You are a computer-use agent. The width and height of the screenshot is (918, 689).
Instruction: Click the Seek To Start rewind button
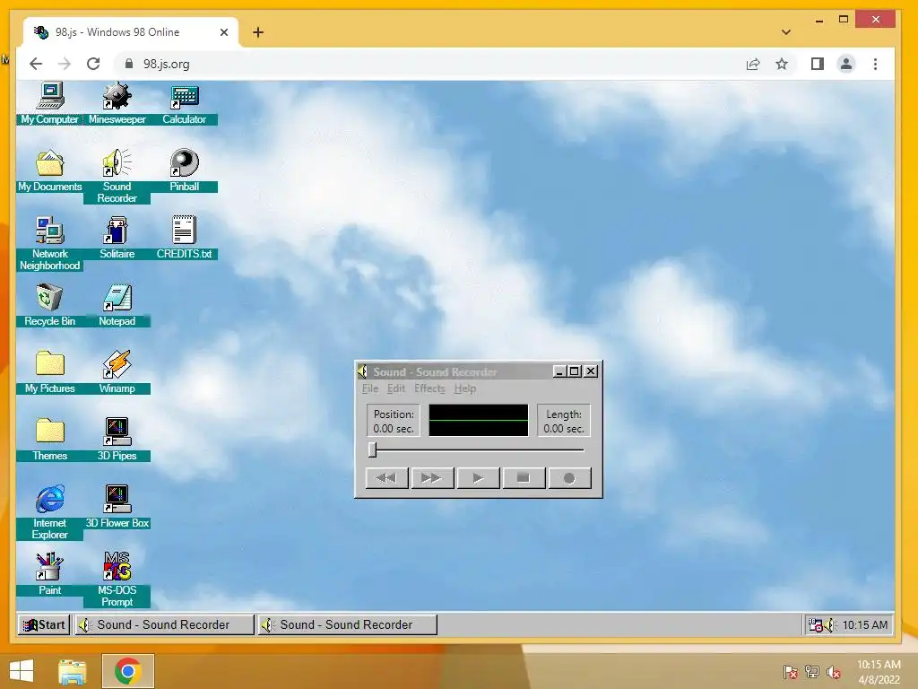[x=386, y=478]
